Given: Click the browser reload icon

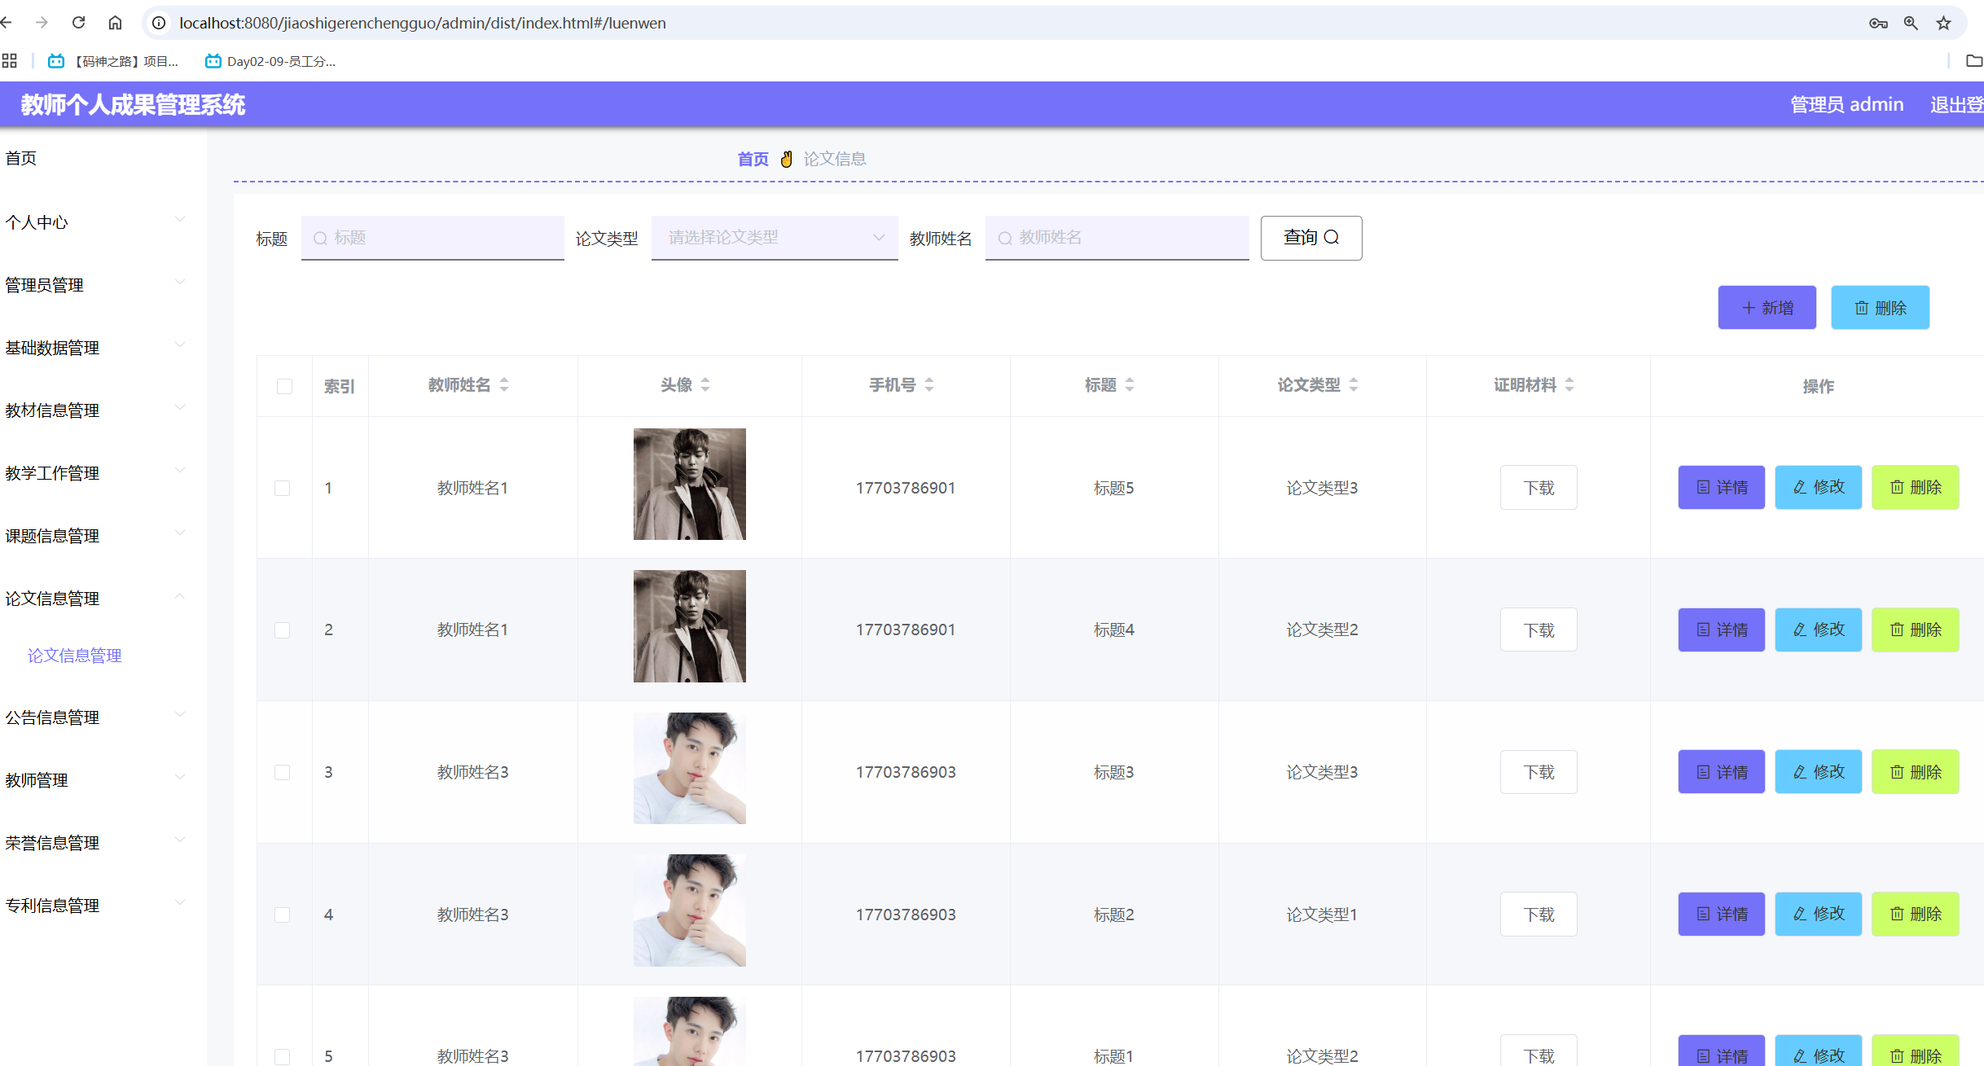Looking at the screenshot, I should click(x=78, y=23).
